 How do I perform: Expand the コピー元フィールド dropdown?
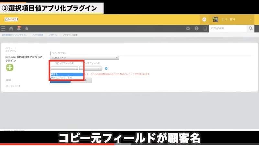64,68
